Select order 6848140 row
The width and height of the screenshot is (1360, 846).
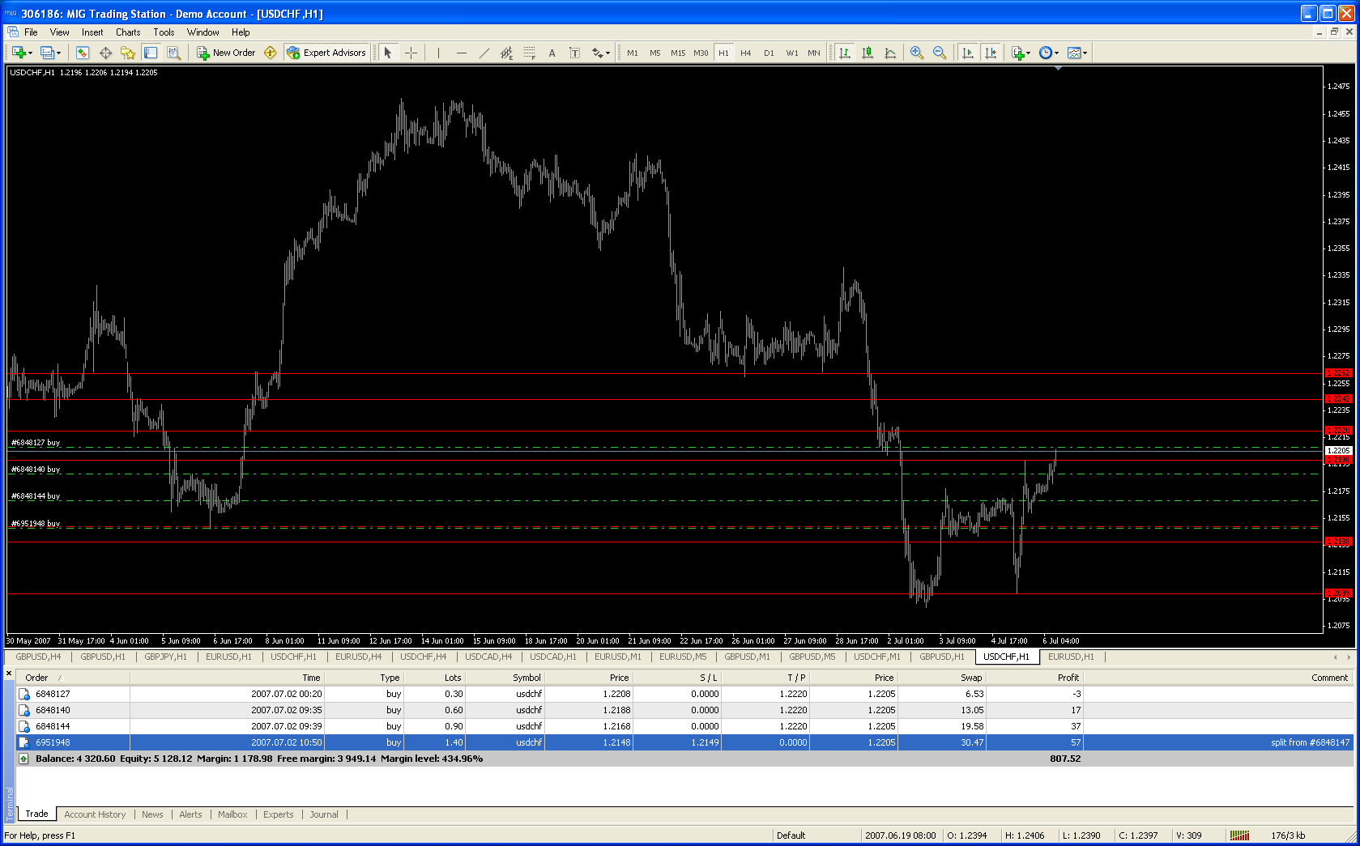click(684, 710)
